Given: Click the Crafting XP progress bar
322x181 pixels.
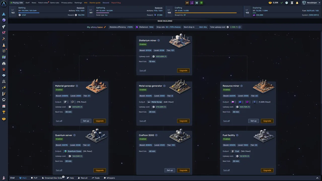Looking at the screenshot, I should click(x=208, y=13).
